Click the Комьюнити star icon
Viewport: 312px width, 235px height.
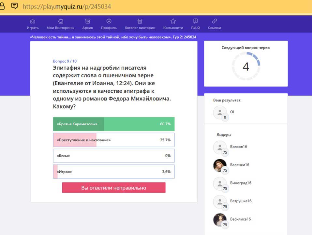click(x=173, y=21)
